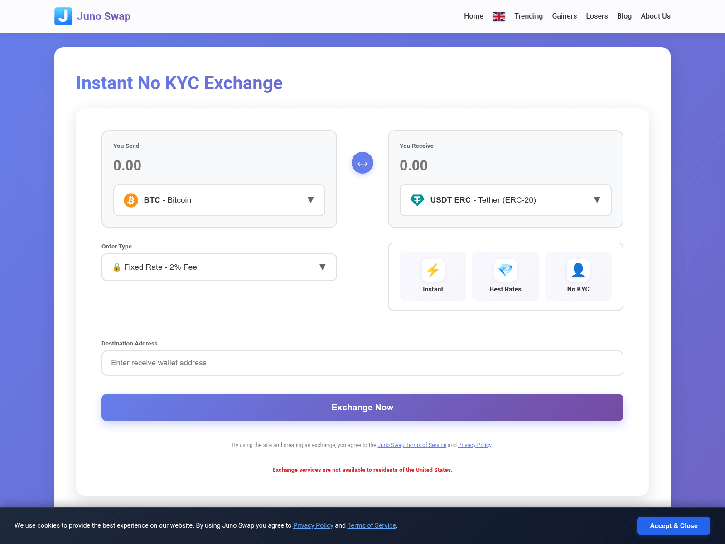Accept & Close the cookie banner

point(674,526)
